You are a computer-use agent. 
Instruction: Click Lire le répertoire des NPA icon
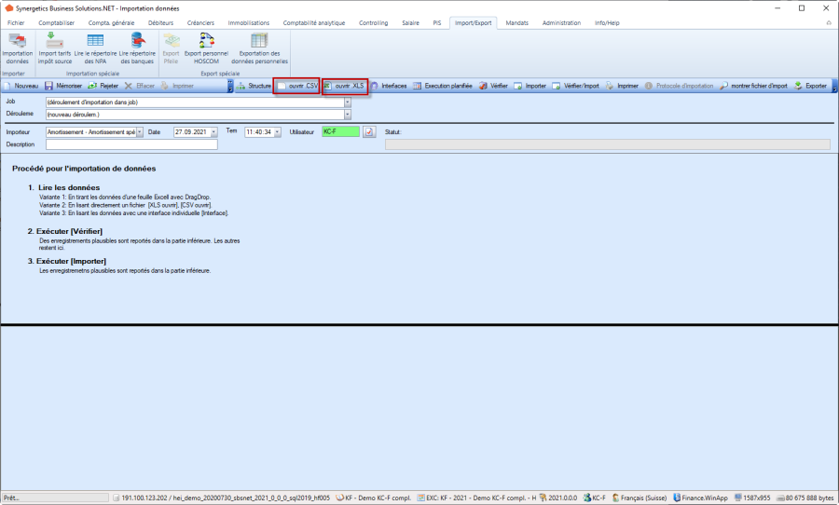[95, 48]
